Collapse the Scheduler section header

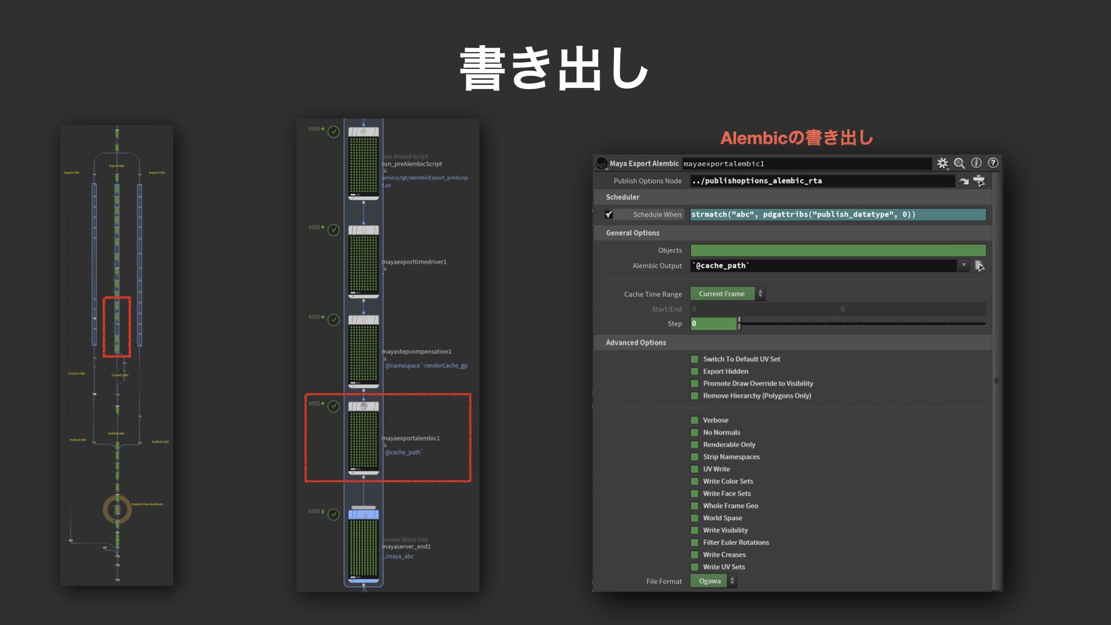(793, 197)
